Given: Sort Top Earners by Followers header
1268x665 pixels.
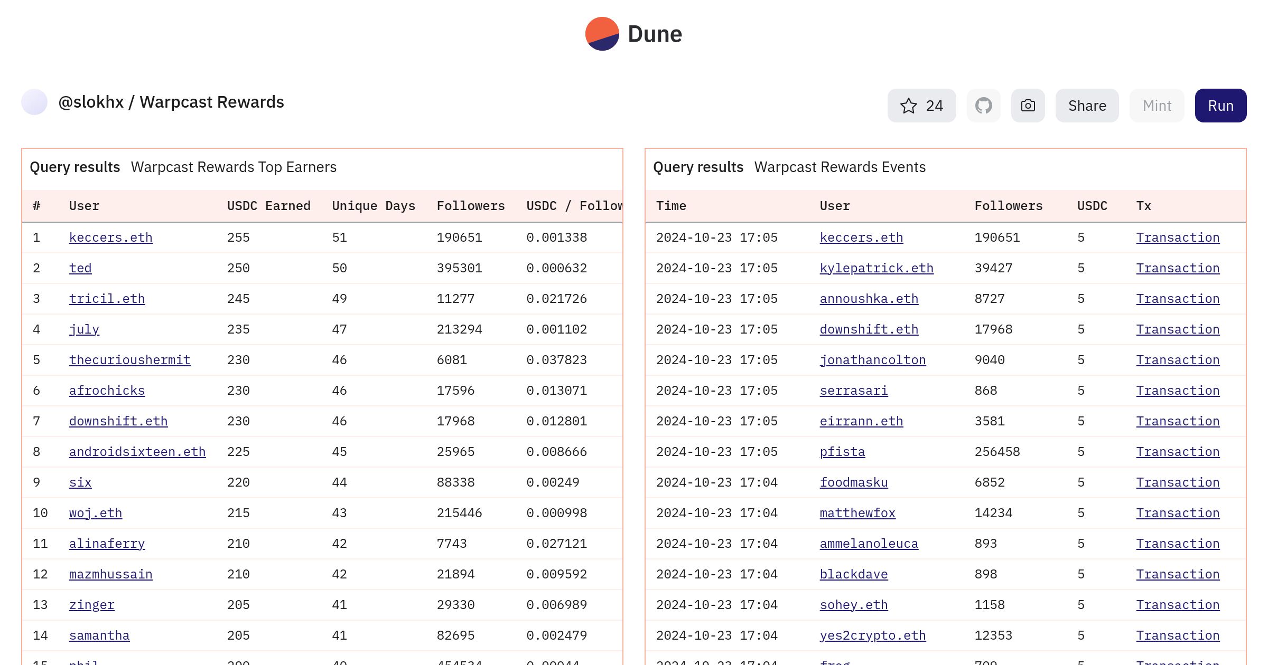Looking at the screenshot, I should coord(470,206).
